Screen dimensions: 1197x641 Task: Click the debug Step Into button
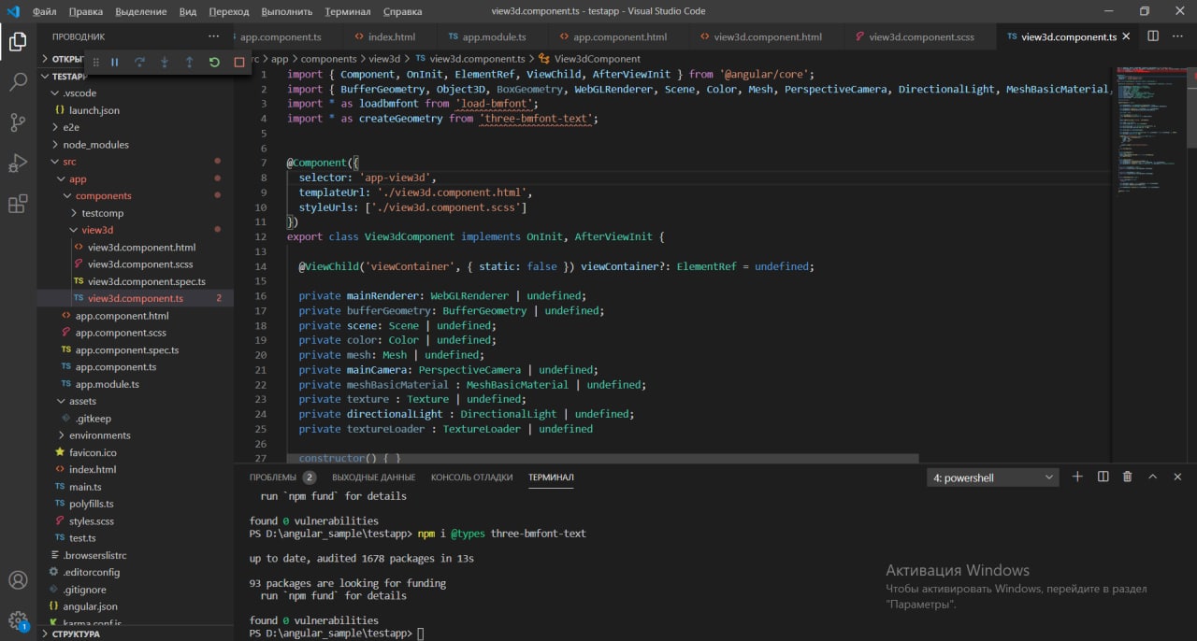point(165,62)
